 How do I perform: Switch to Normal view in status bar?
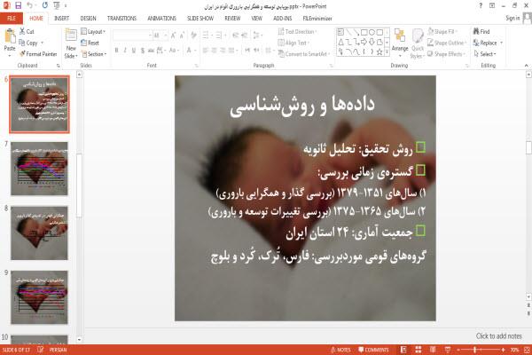[403, 350]
